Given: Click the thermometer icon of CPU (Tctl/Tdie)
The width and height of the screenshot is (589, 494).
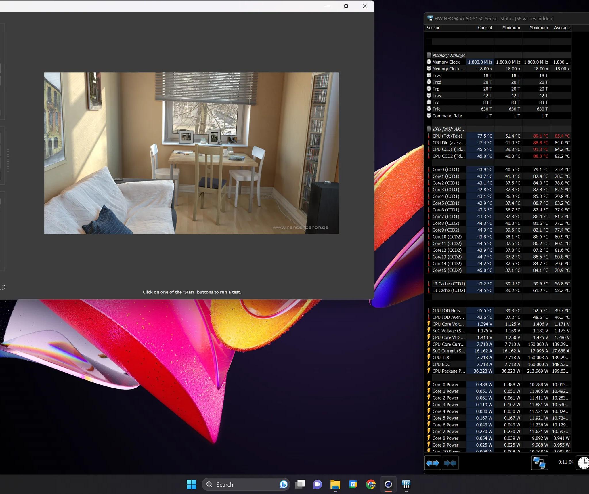Looking at the screenshot, I should [429, 136].
